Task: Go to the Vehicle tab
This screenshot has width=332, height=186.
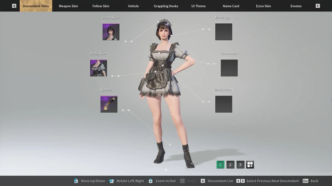Action: click(133, 6)
